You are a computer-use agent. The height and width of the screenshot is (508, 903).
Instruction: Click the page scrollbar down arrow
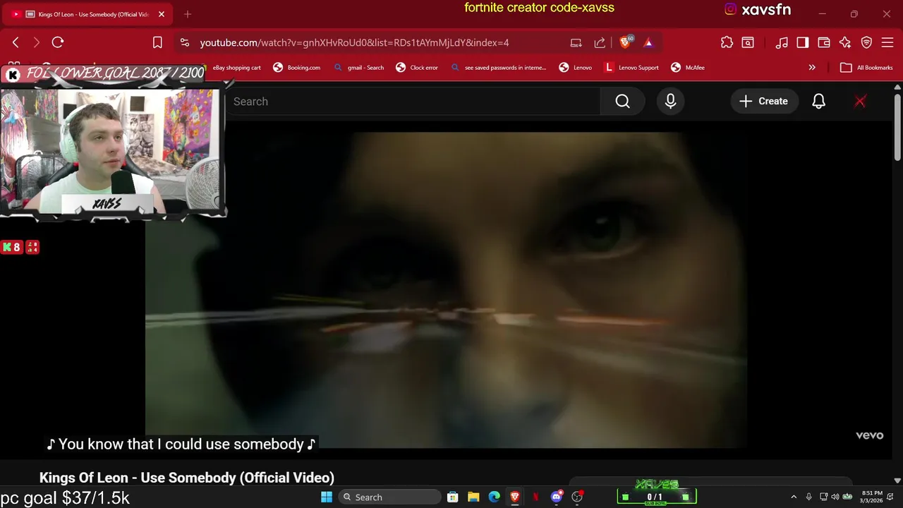(x=897, y=480)
